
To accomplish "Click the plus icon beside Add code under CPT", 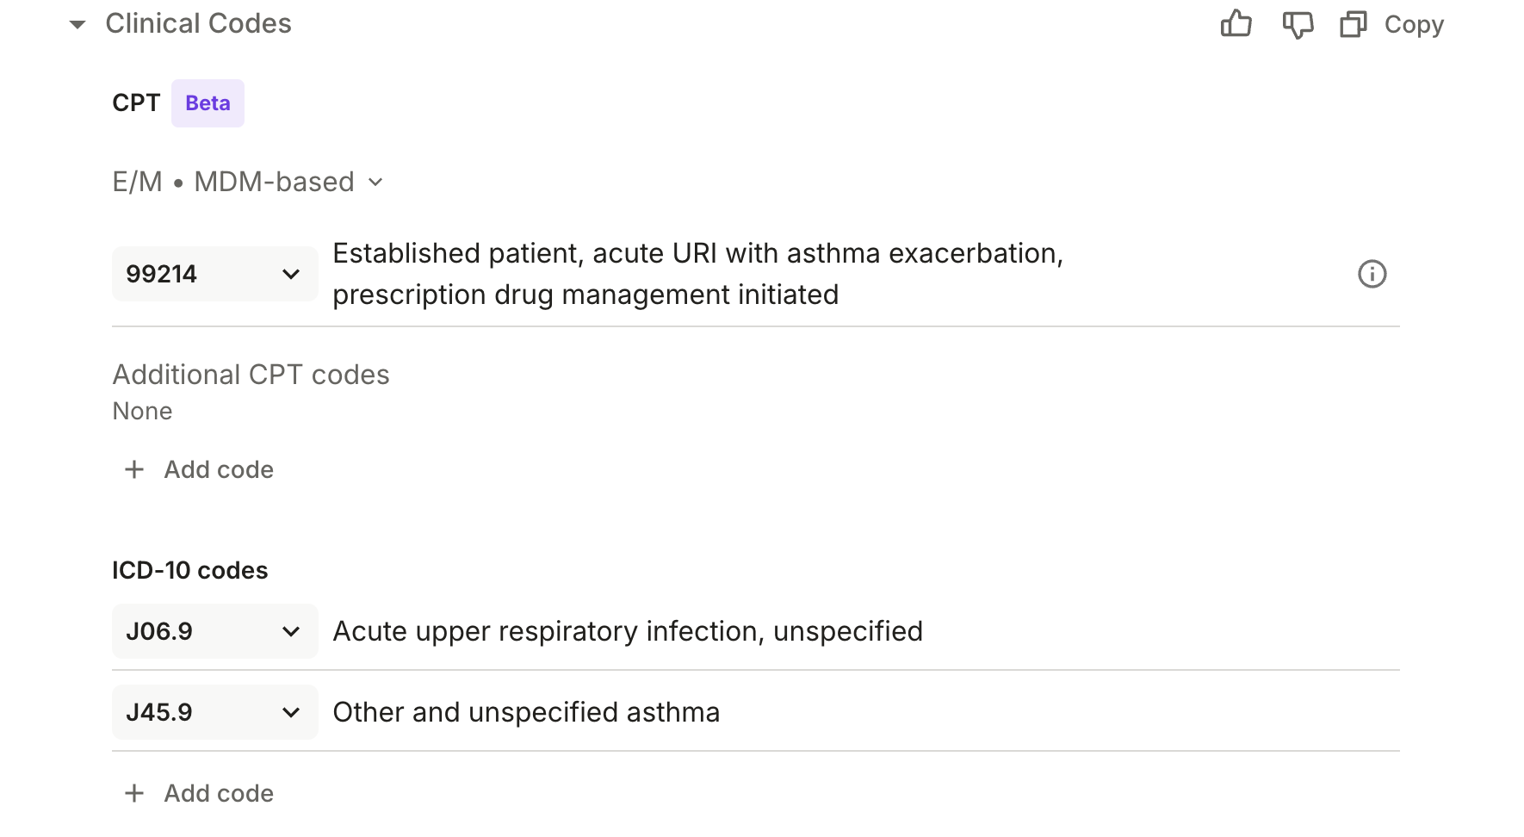I will [134, 469].
